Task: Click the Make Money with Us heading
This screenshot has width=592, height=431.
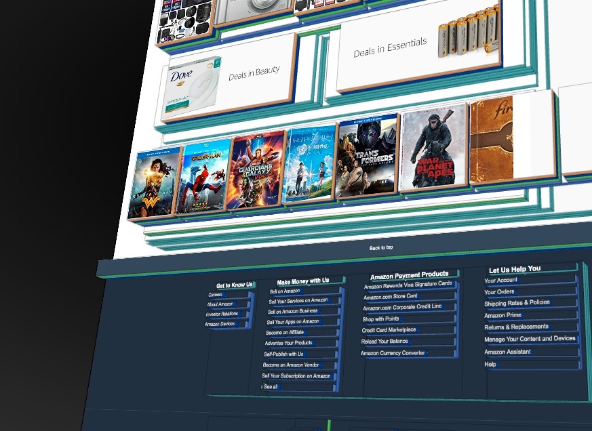Action: click(x=303, y=281)
